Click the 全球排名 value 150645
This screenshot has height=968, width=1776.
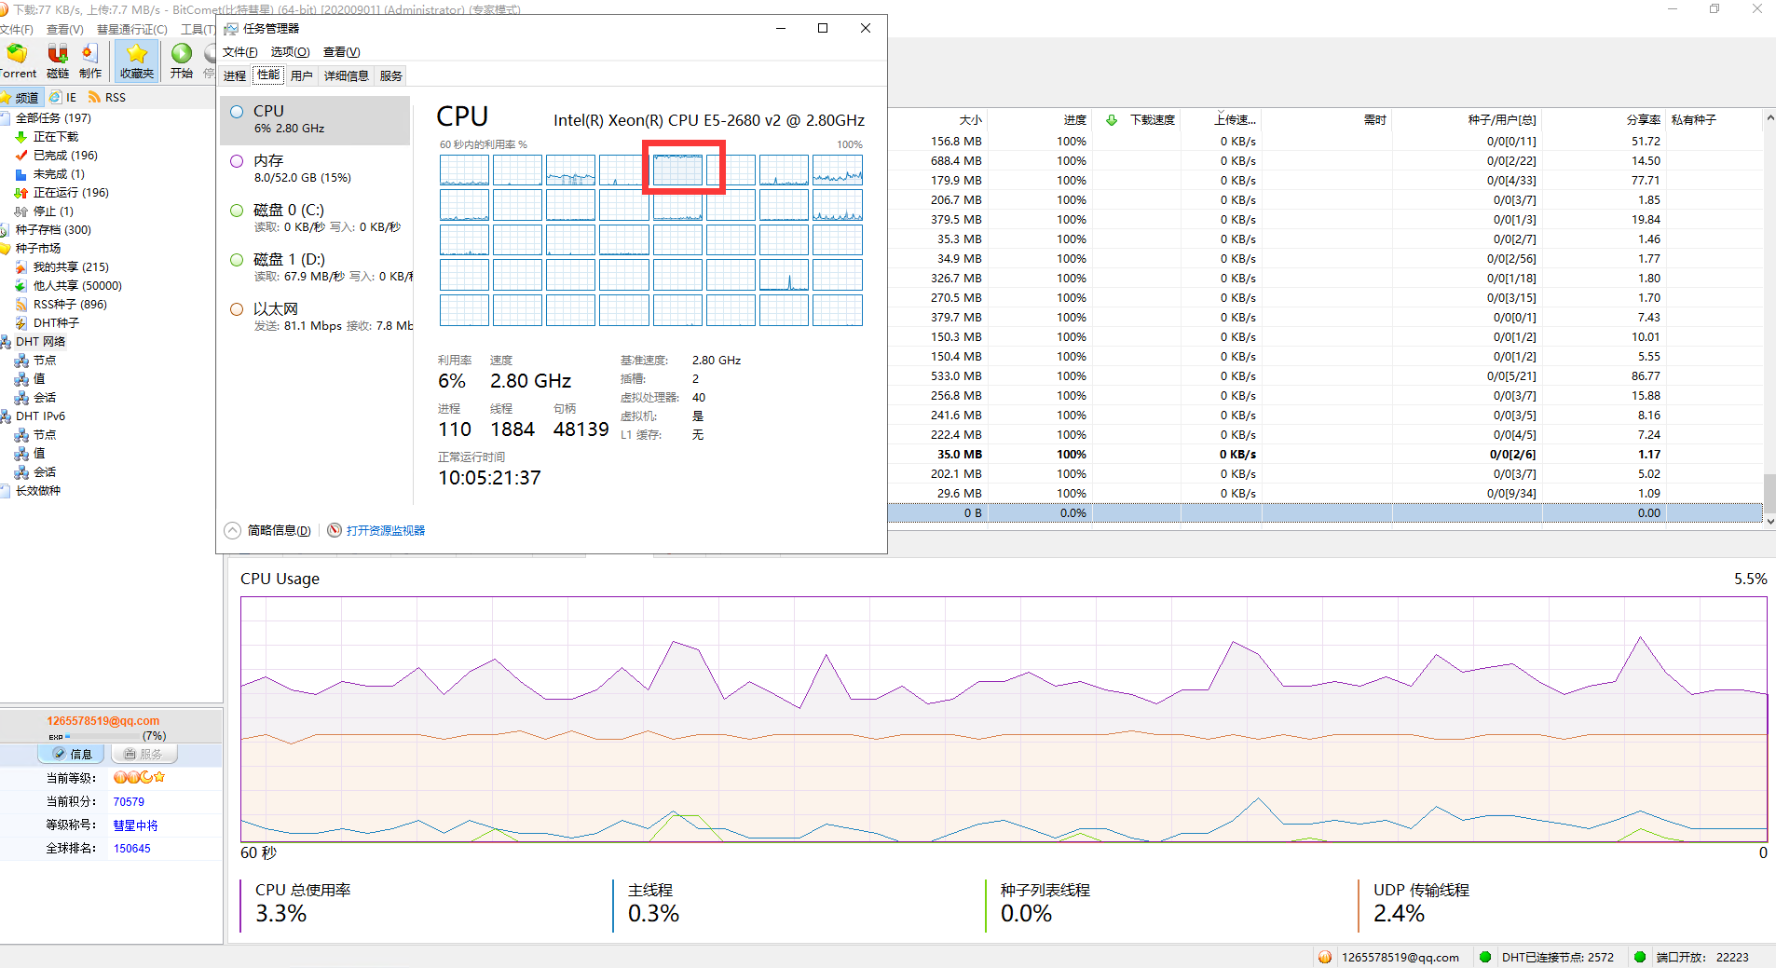click(x=131, y=849)
